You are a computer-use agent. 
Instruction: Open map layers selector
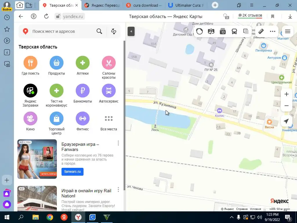[x=246, y=31]
